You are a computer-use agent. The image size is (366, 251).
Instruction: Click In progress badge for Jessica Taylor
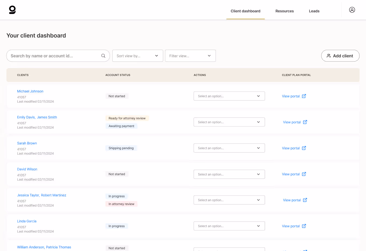pos(117,196)
